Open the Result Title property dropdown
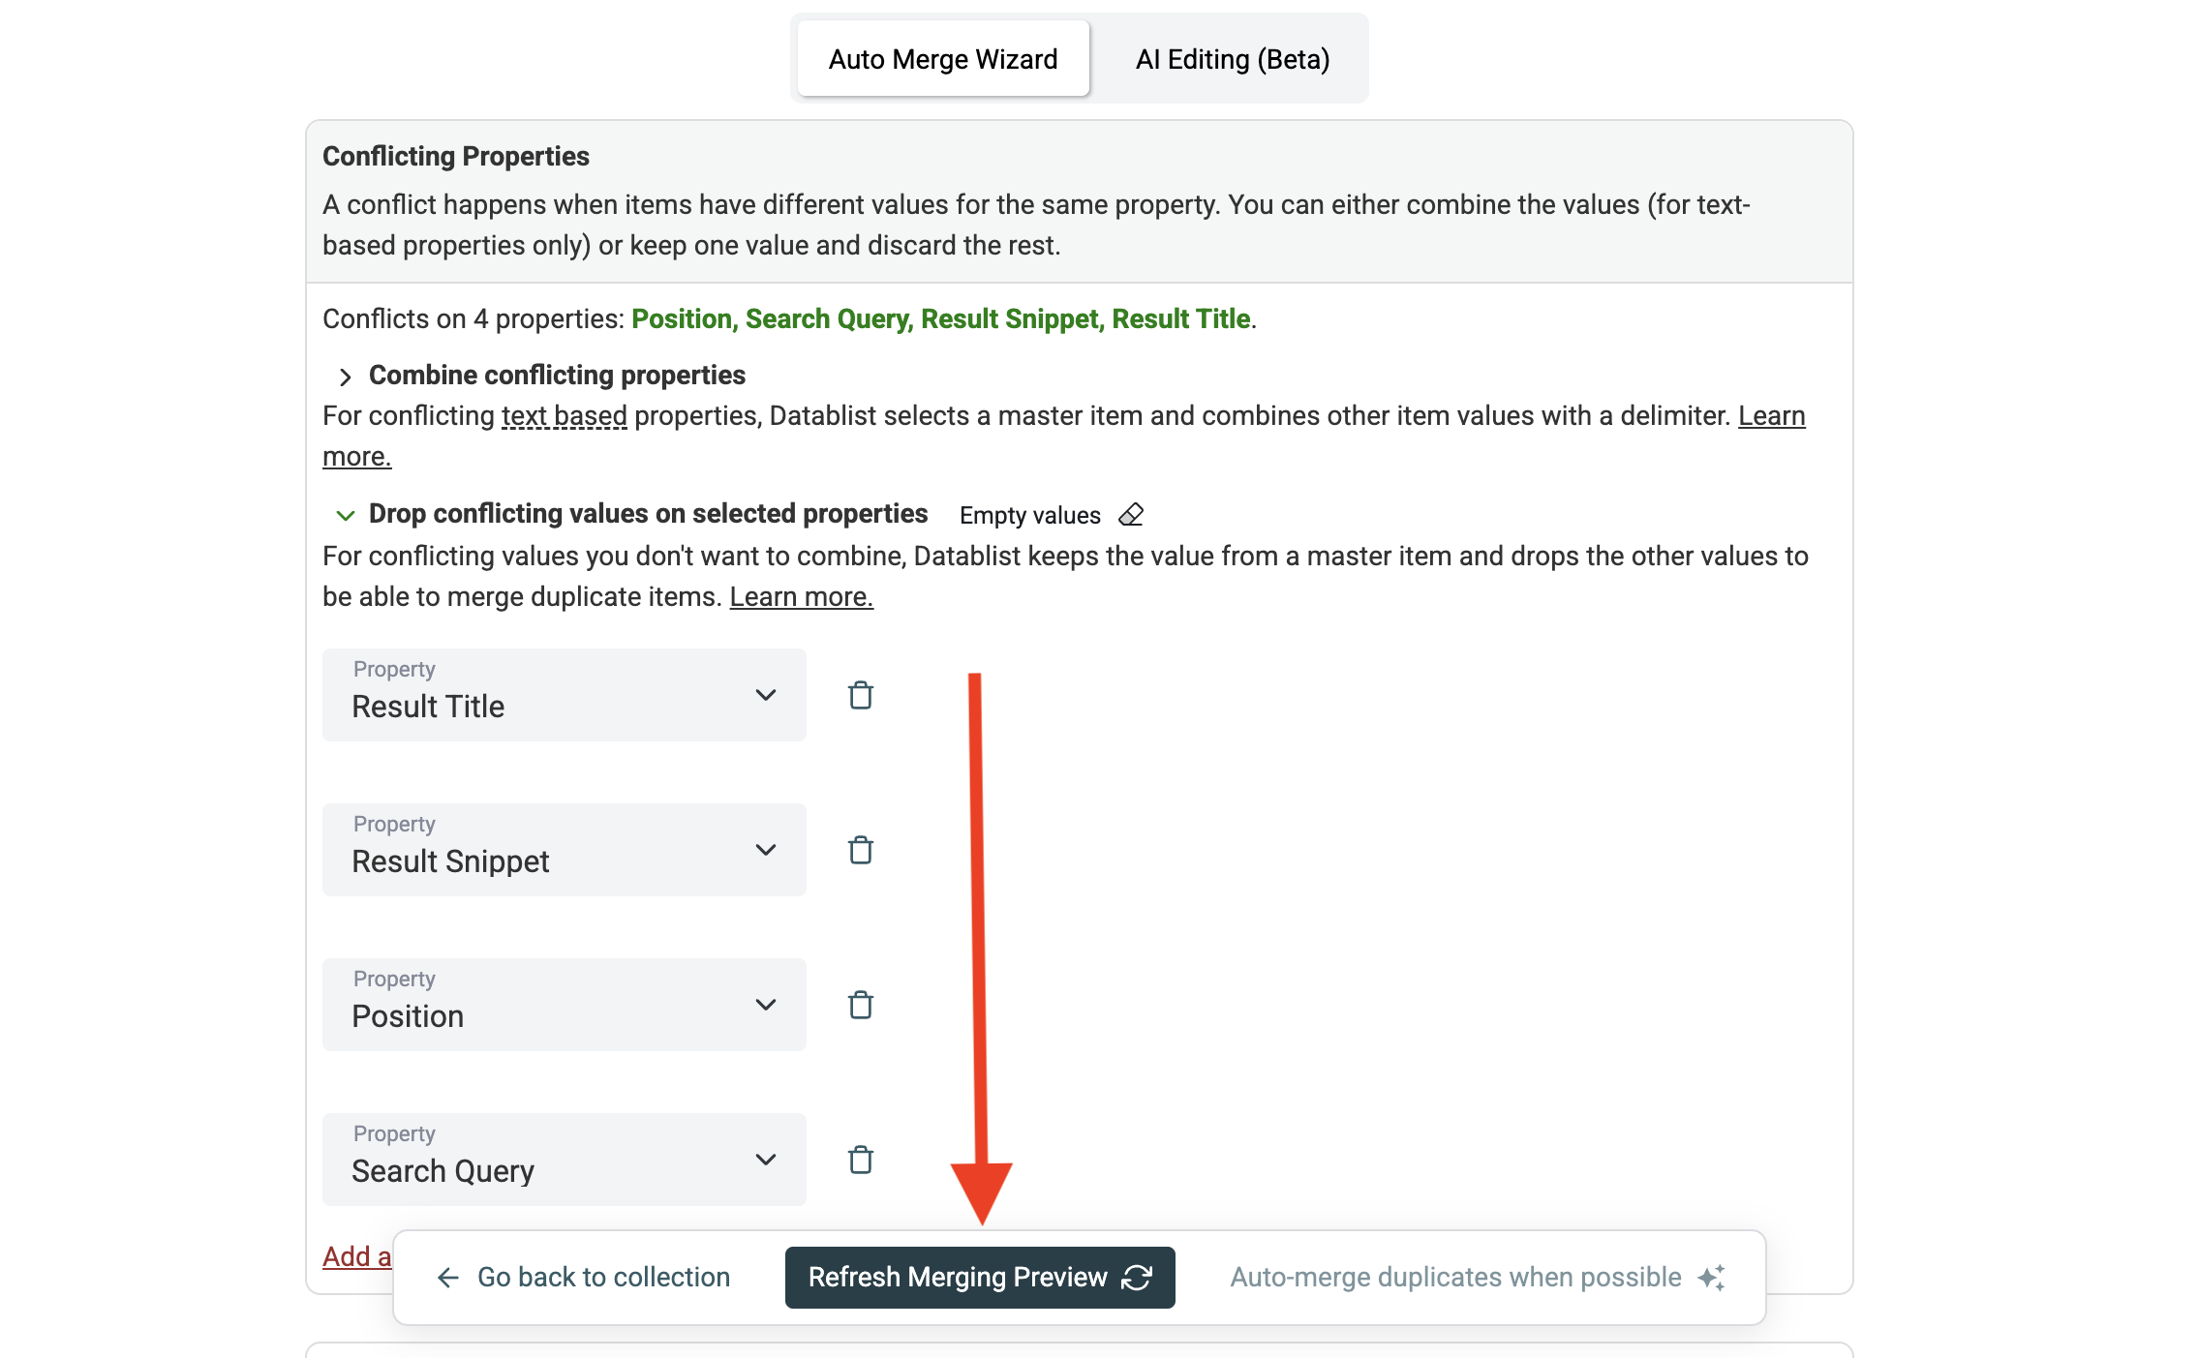Image resolution: width=2199 pixels, height=1358 pixels. click(x=564, y=695)
